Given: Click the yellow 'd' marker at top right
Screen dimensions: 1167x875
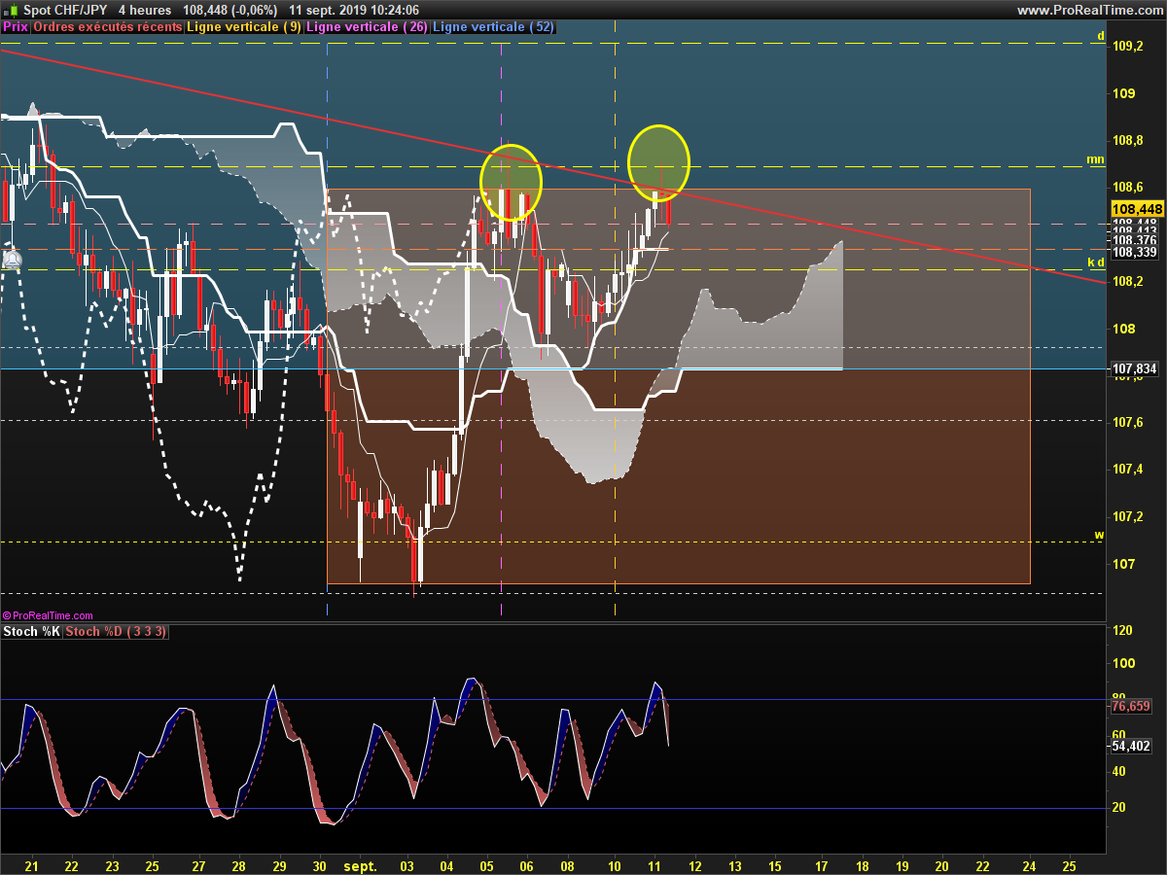Looking at the screenshot, I should (x=1101, y=36).
